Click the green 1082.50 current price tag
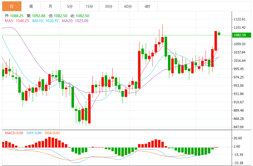This screenshot has width=253, height=166. tap(242, 35)
